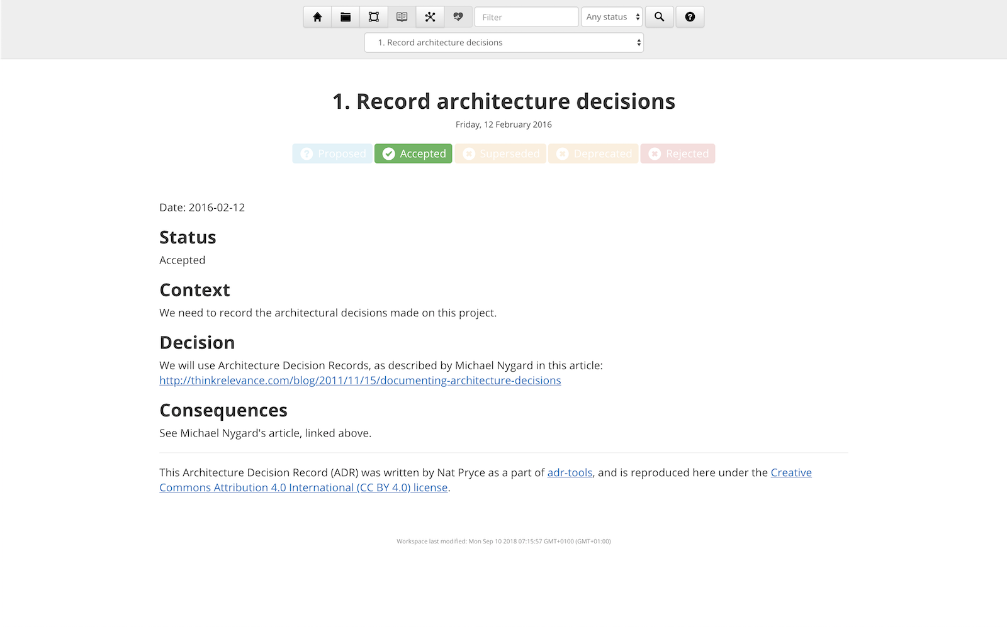The width and height of the screenshot is (1007, 629).
Task: Toggle the Superseded status badge
Action: pyautogui.click(x=500, y=153)
